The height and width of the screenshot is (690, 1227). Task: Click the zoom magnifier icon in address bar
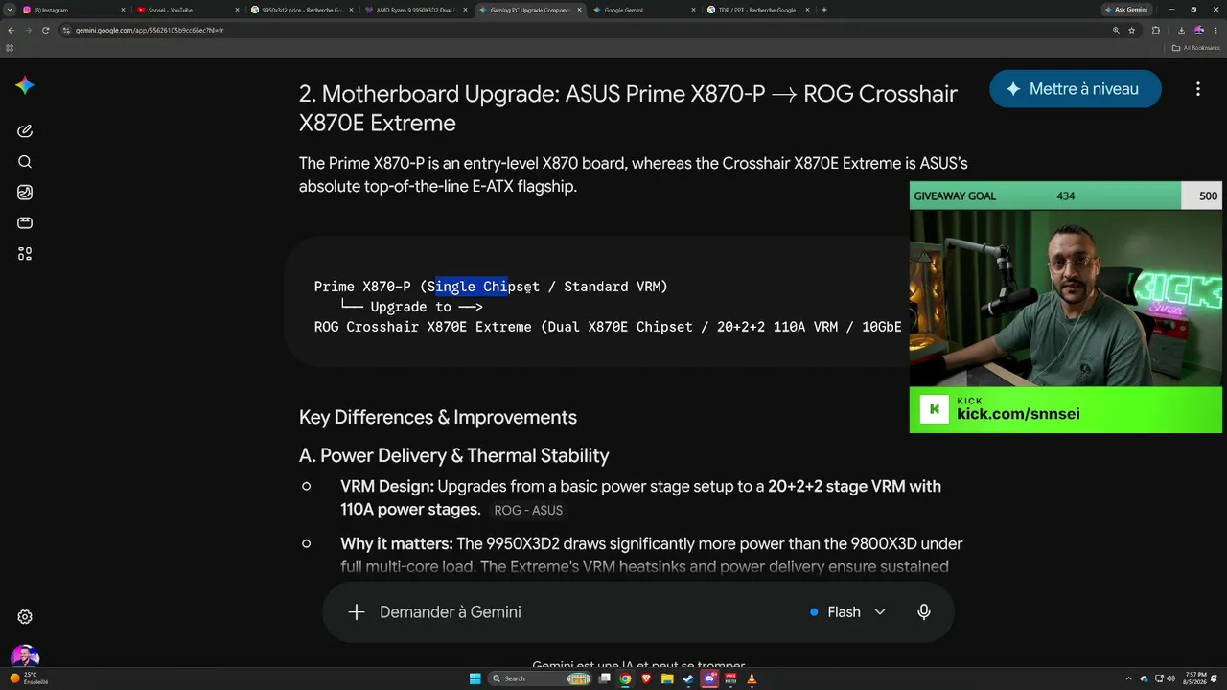tap(1116, 30)
